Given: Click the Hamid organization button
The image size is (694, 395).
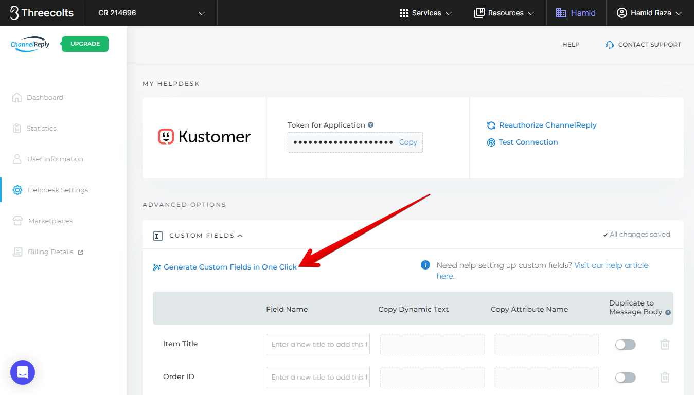Looking at the screenshot, I should point(576,13).
